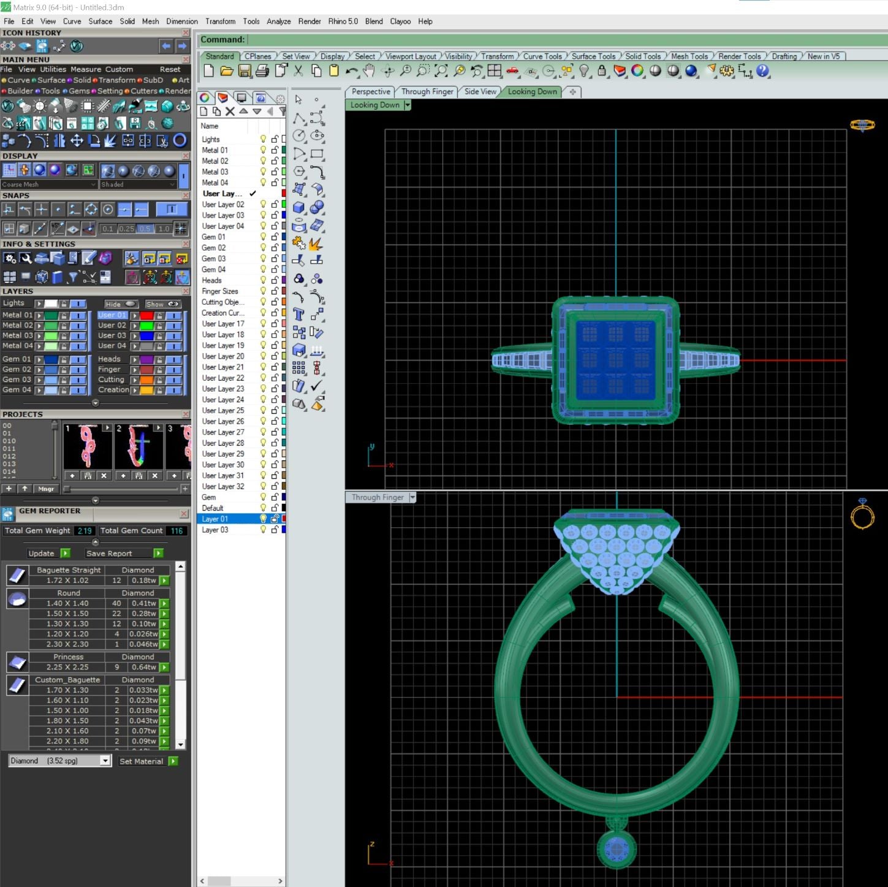888x887 pixels.
Task: Toggle visibility of Layer 03 in layer list
Action: [x=263, y=529]
